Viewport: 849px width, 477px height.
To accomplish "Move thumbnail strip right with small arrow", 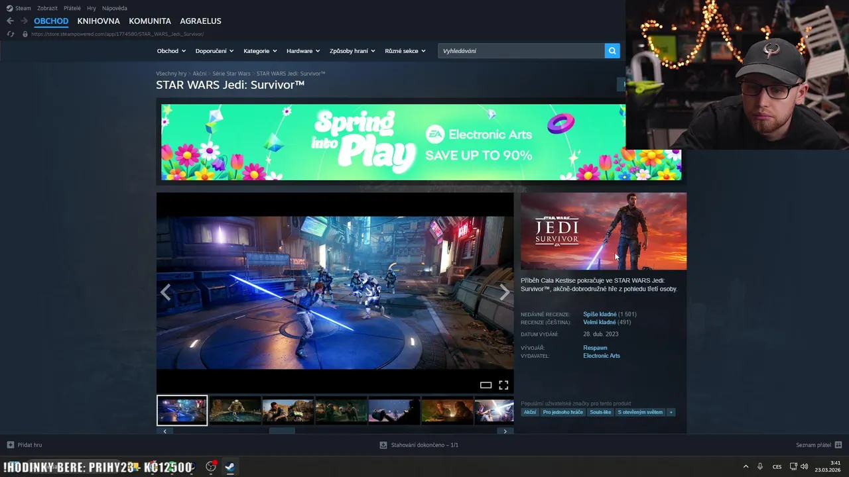I will point(505,431).
